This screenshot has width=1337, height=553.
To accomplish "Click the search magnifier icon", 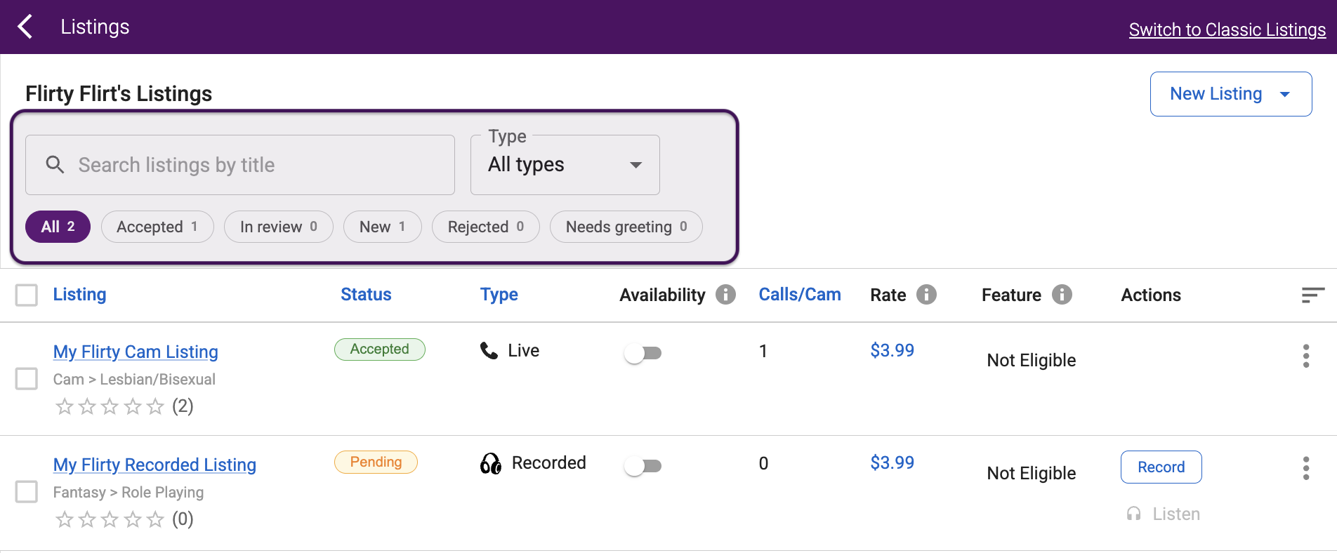I will 55,165.
